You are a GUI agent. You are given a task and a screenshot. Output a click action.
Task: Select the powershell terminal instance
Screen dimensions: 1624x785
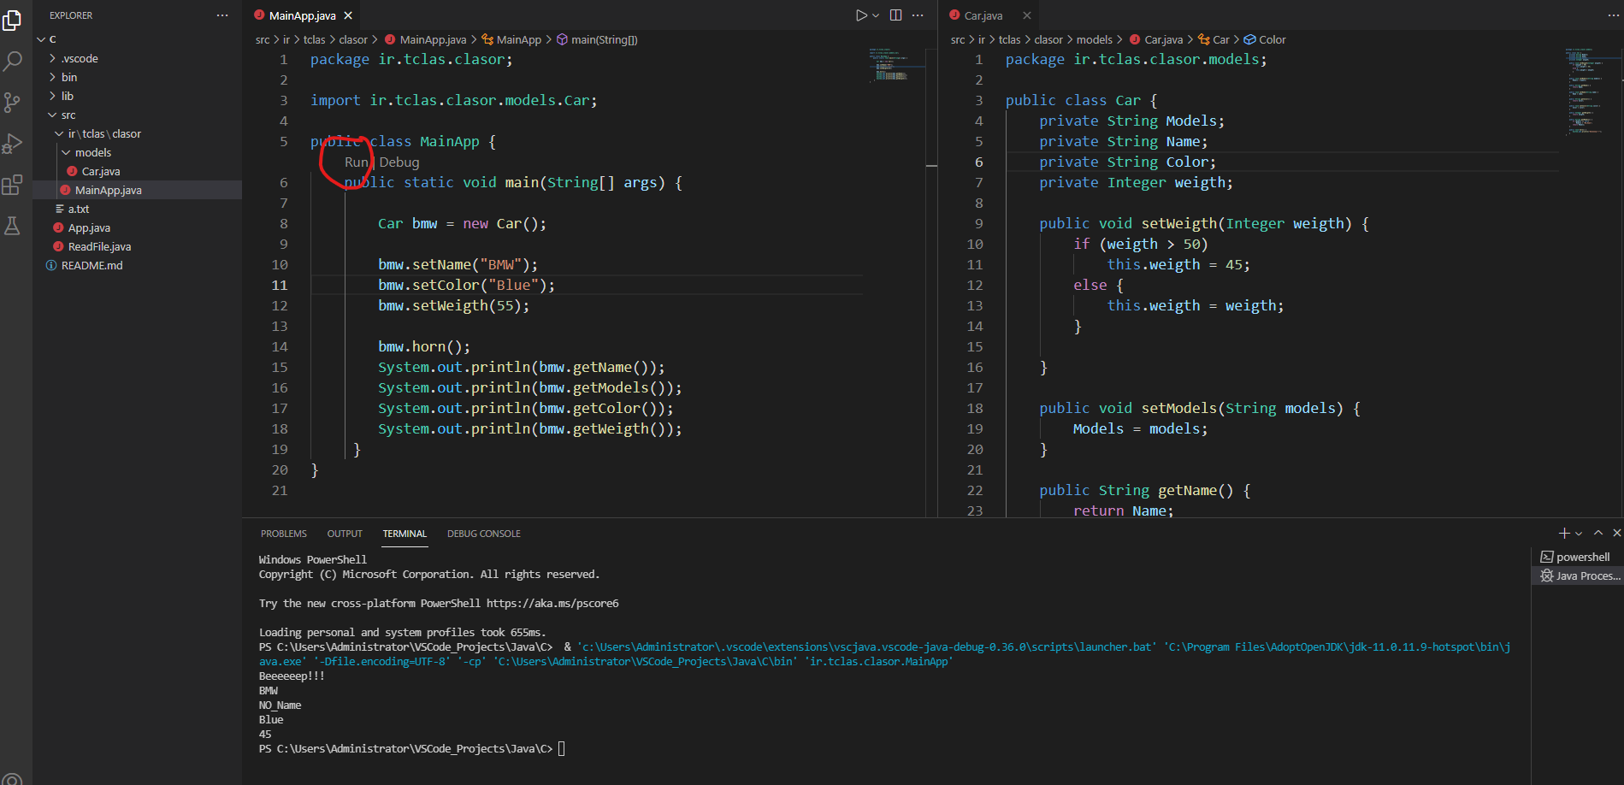[1576, 557]
